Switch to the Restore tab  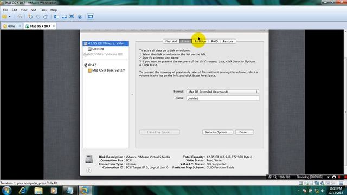pyautogui.click(x=228, y=41)
